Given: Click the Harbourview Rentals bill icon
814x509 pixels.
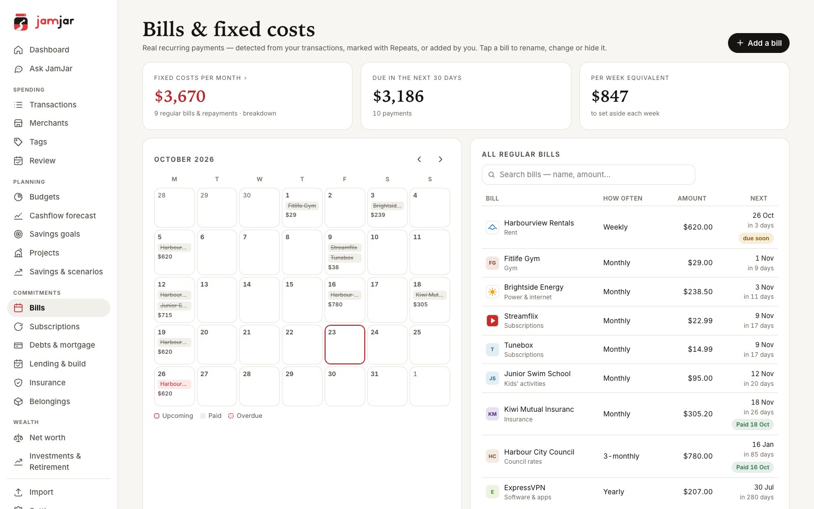Looking at the screenshot, I should click(x=492, y=228).
